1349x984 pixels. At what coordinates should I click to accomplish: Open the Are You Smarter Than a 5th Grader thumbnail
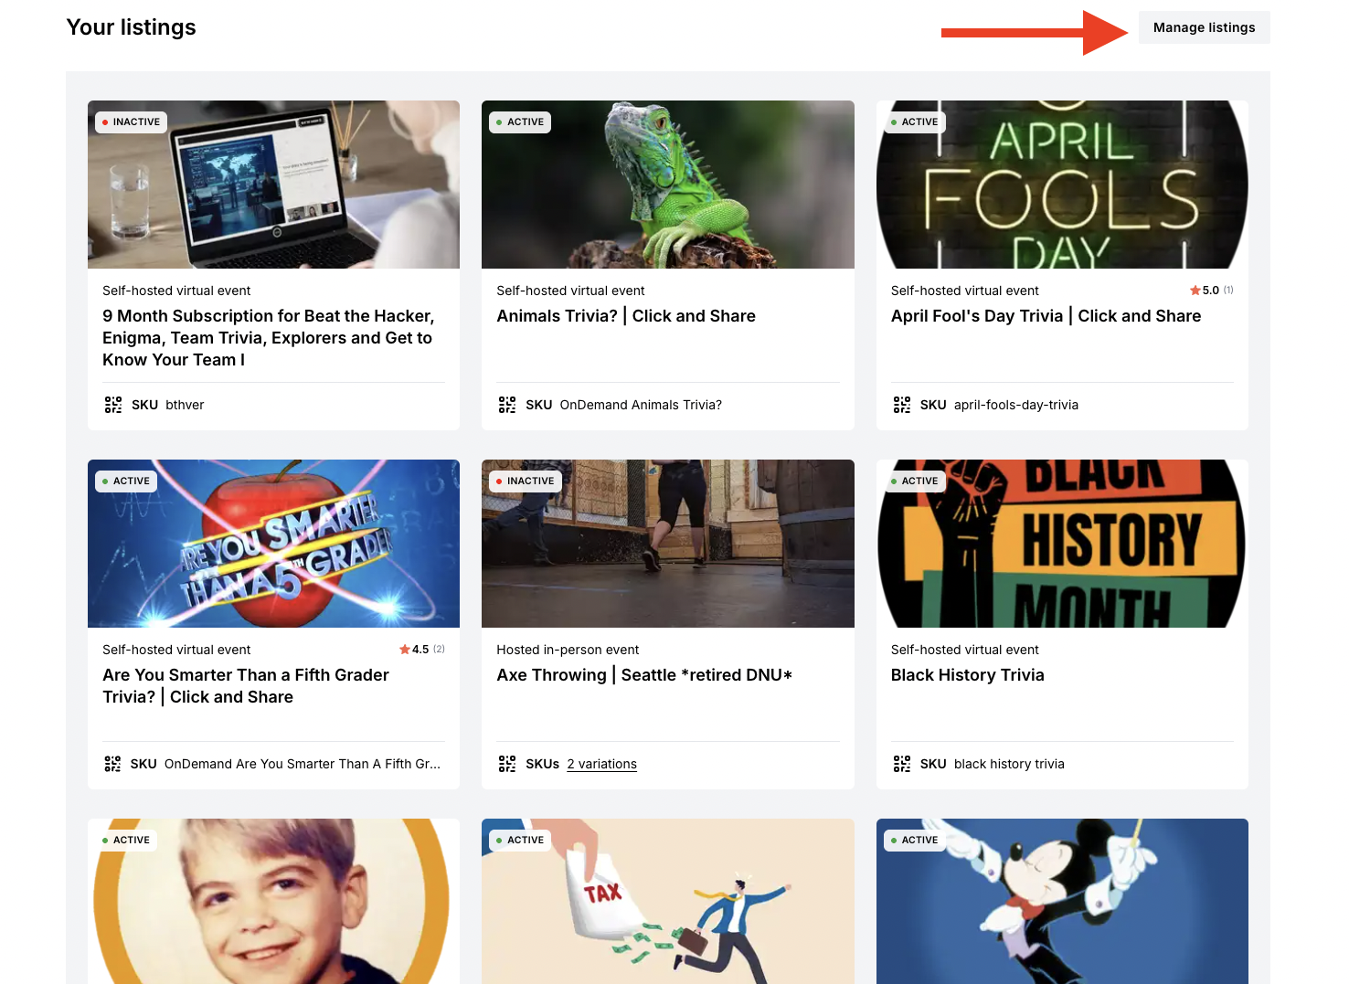tap(273, 544)
